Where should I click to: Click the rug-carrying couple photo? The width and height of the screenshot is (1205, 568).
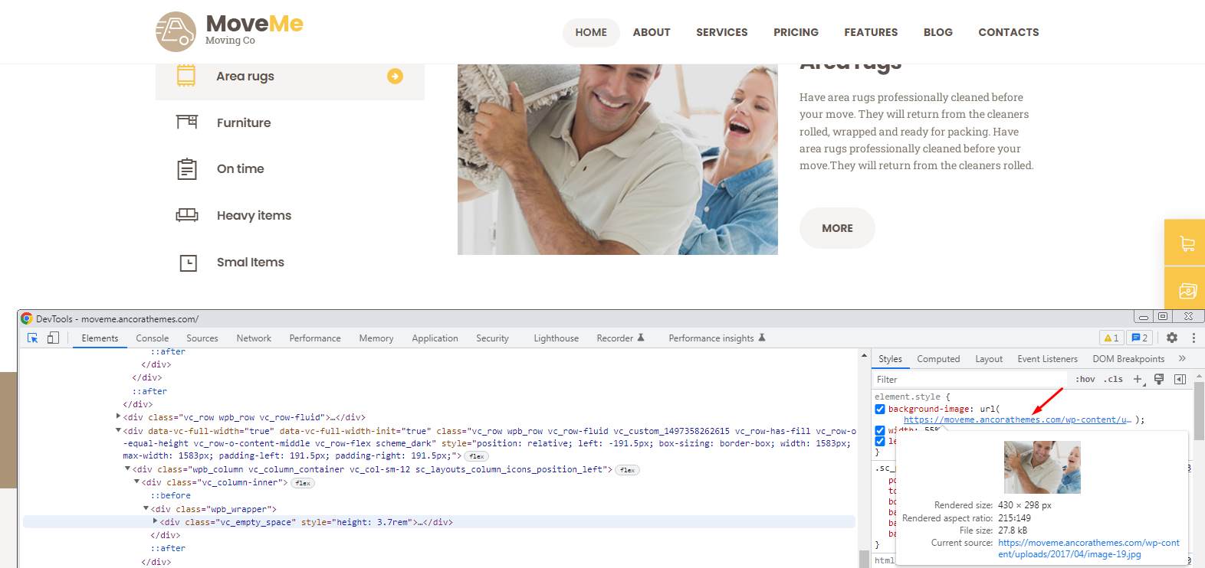point(618,159)
